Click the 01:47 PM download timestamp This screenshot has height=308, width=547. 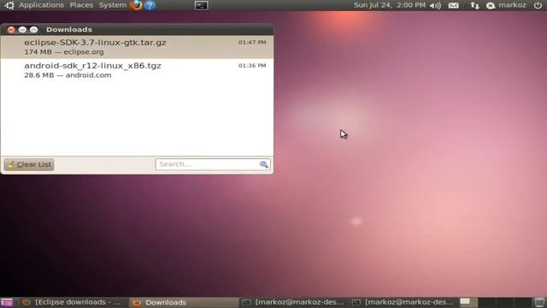[x=252, y=42]
